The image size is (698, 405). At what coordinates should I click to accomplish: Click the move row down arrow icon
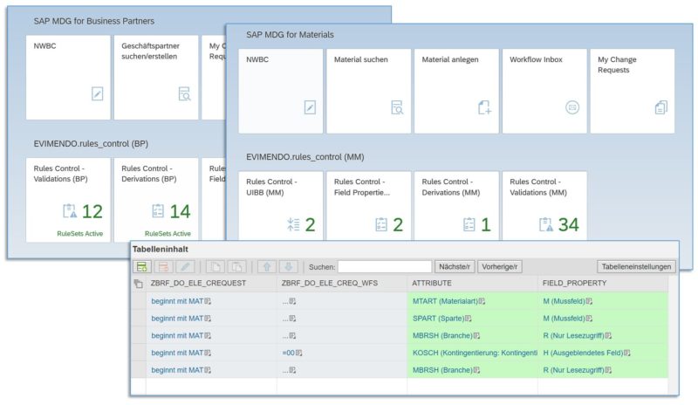click(x=288, y=267)
